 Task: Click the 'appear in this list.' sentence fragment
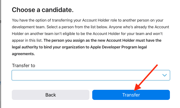click(x=27, y=40)
